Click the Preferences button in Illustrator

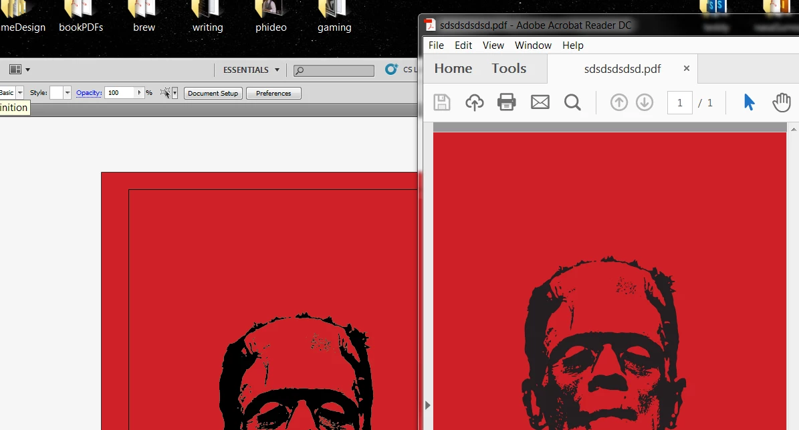(273, 93)
